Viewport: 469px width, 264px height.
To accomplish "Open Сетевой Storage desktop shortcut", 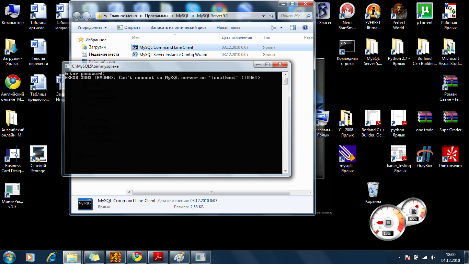I will click(38, 159).
